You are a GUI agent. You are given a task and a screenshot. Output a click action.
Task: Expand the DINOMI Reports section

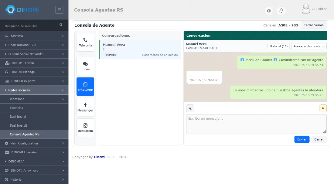(34, 81)
